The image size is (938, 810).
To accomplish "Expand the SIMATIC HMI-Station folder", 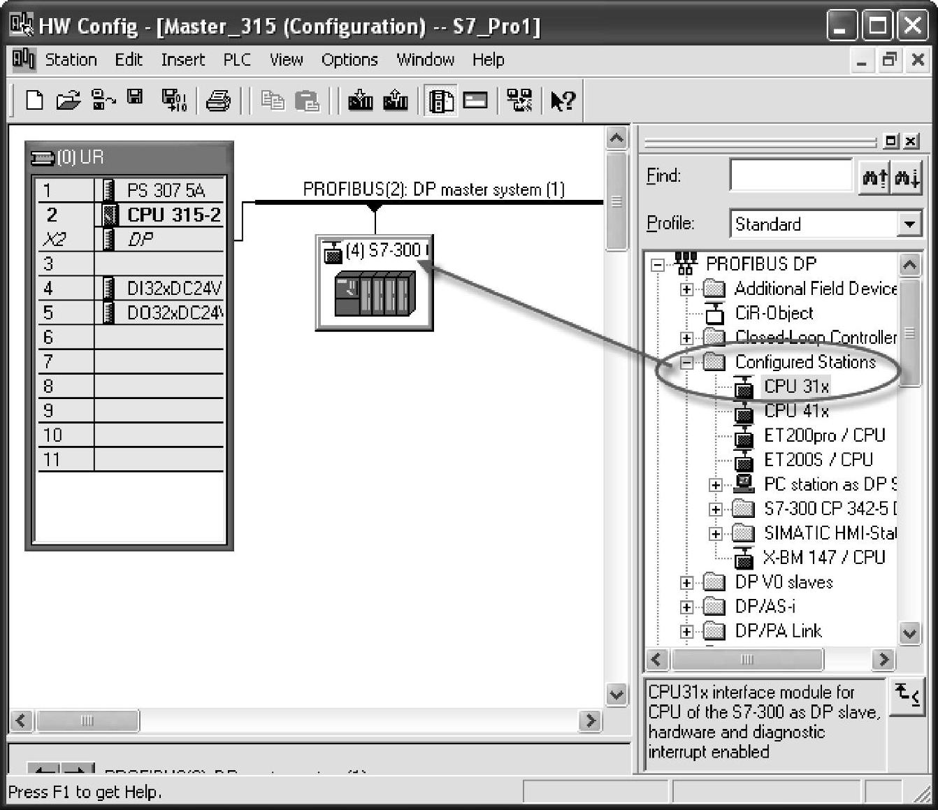I will (715, 534).
